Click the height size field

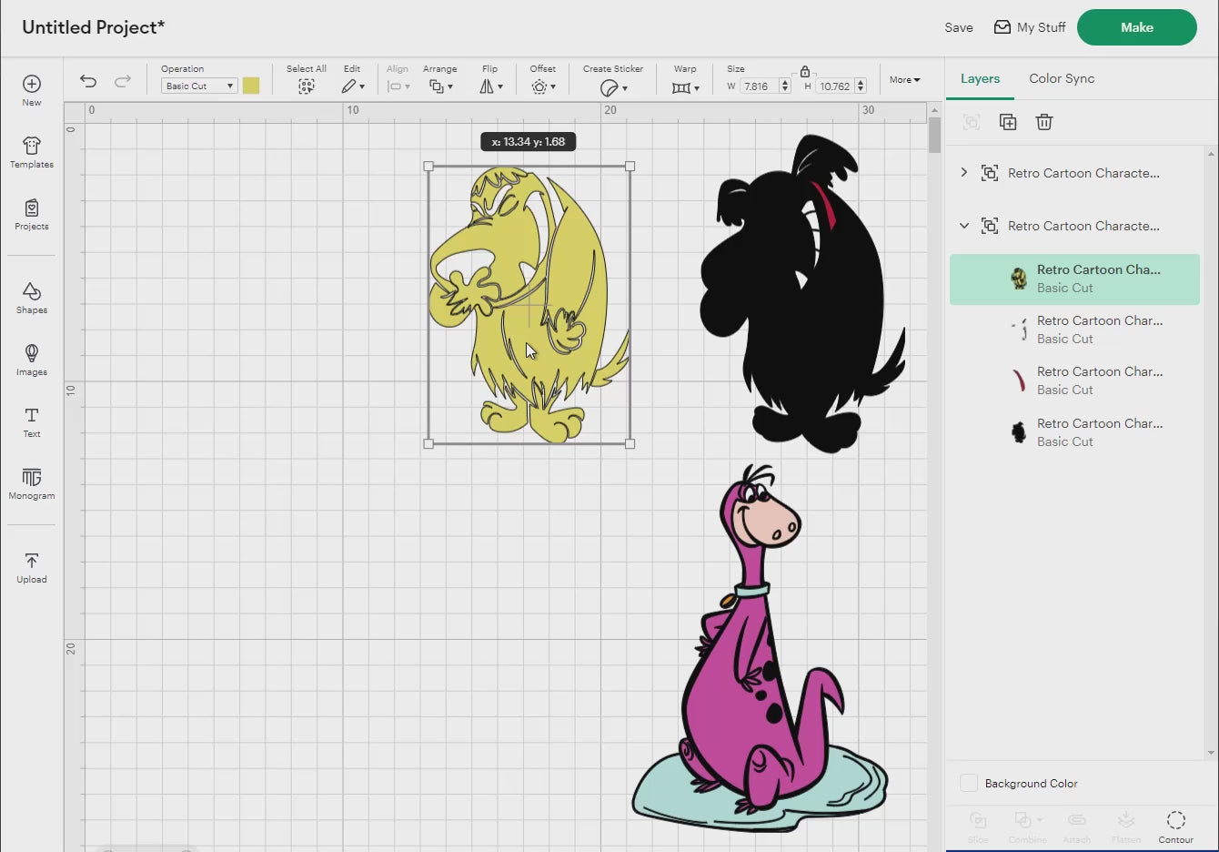click(835, 86)
